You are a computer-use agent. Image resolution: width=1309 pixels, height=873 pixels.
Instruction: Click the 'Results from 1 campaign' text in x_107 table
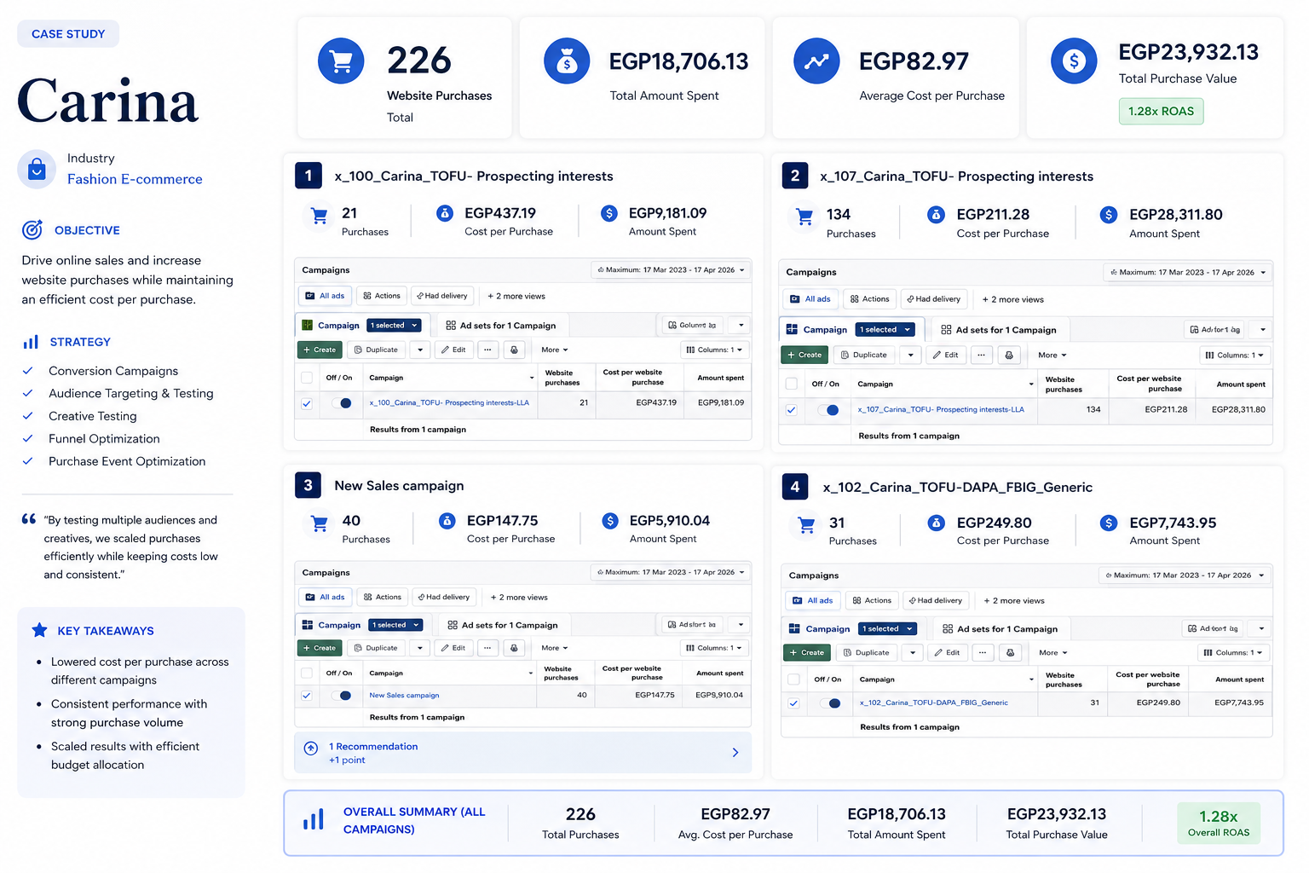coord(908,436)
